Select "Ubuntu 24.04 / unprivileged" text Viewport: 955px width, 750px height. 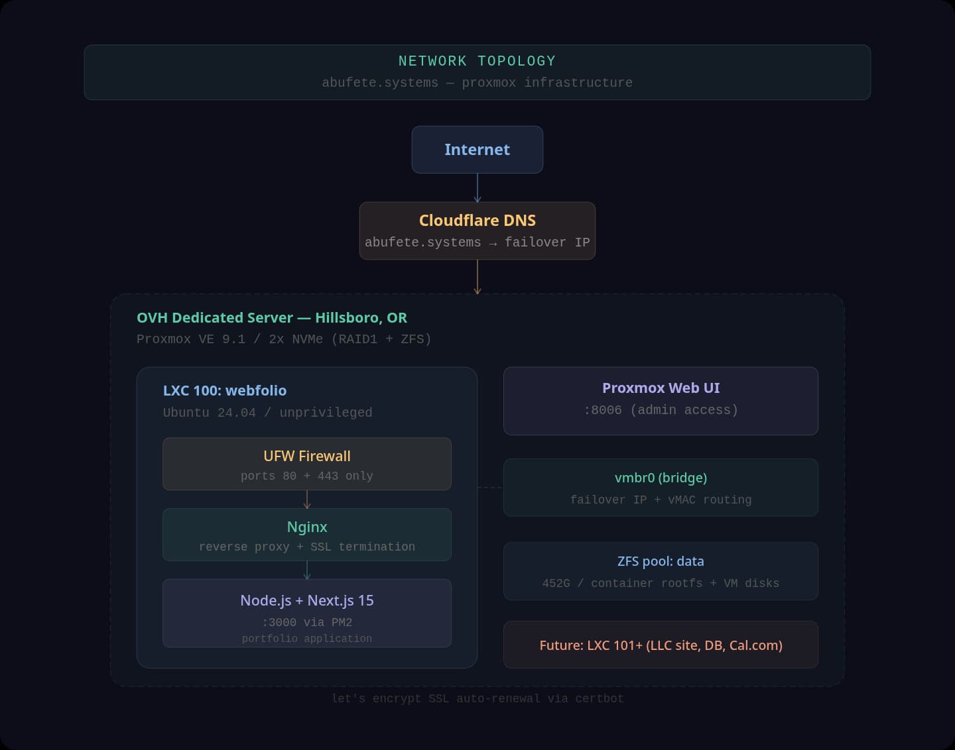267,413
